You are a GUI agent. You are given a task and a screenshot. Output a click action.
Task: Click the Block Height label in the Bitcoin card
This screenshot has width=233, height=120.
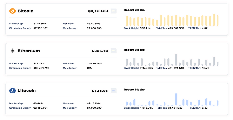point(131,28)
